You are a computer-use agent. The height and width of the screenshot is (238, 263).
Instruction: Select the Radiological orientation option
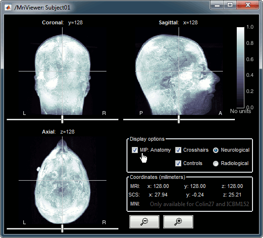[x=216, y=164]
